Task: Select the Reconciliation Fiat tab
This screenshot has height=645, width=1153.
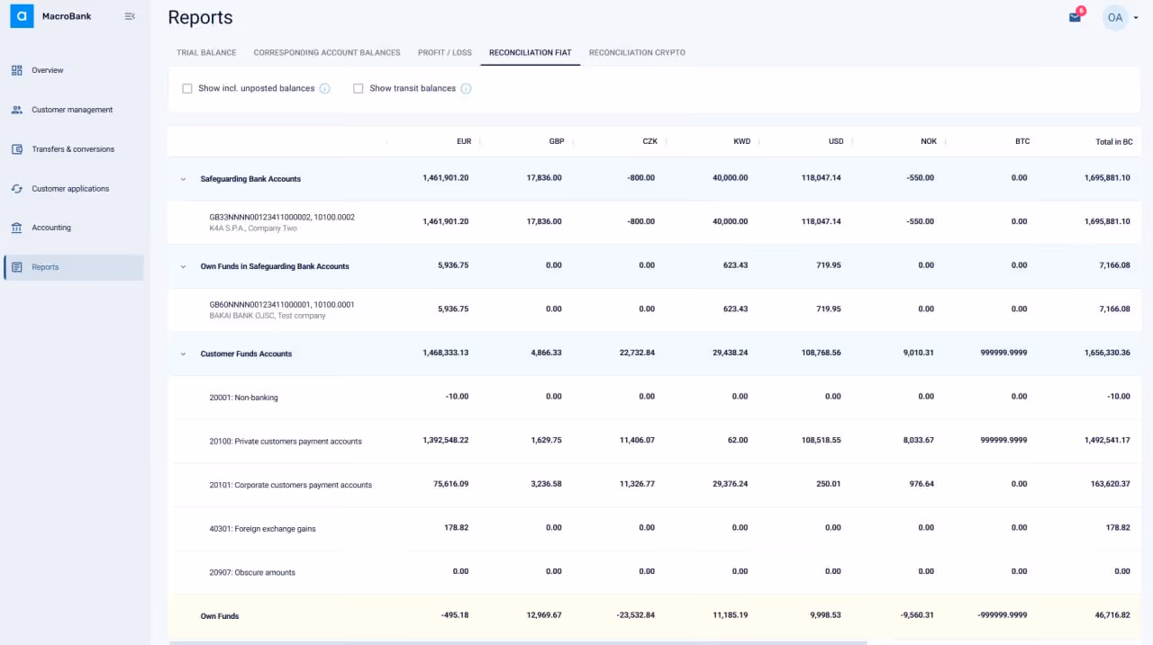Action: (531, 52)
